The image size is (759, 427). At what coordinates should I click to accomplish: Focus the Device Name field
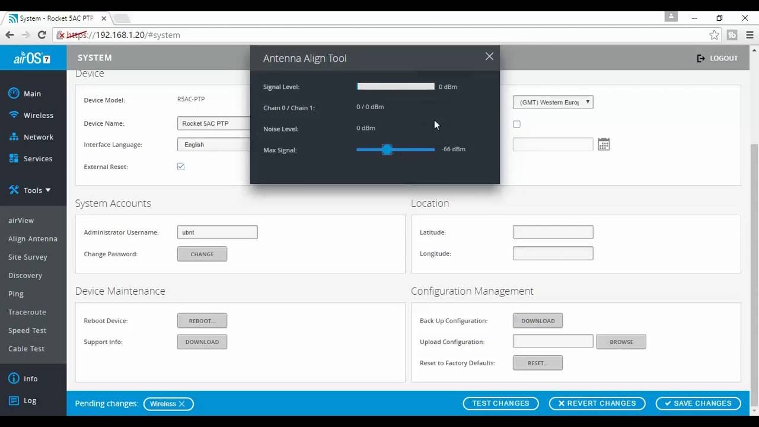(213, 123)
